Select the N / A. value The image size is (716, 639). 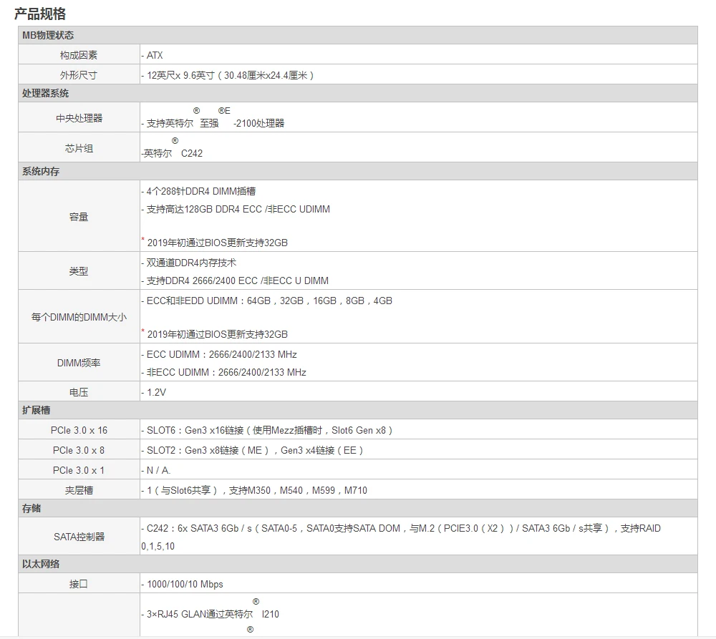[x=155, y=470]
